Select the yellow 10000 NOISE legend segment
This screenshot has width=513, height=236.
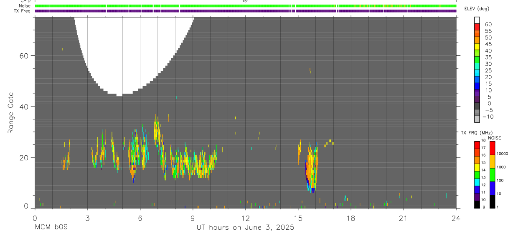(x=493, y=161)
